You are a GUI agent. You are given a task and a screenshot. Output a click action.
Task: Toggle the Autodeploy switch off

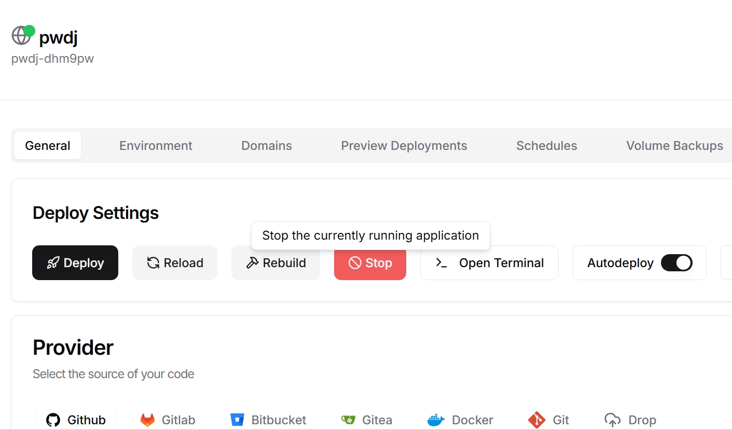[676, 263]
